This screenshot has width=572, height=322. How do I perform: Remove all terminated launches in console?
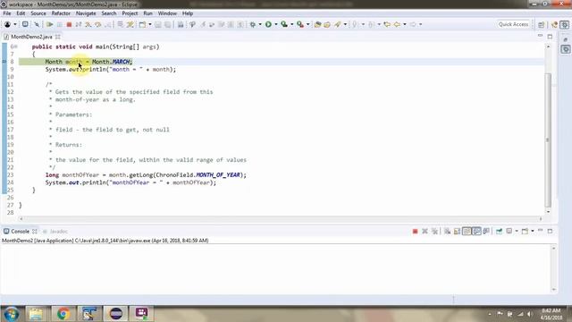434,231
